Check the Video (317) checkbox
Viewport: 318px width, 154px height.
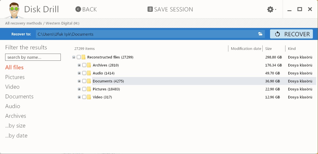point(84,97)
